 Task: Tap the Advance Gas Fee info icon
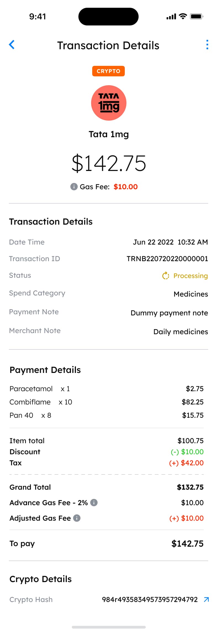coord(94,502)
